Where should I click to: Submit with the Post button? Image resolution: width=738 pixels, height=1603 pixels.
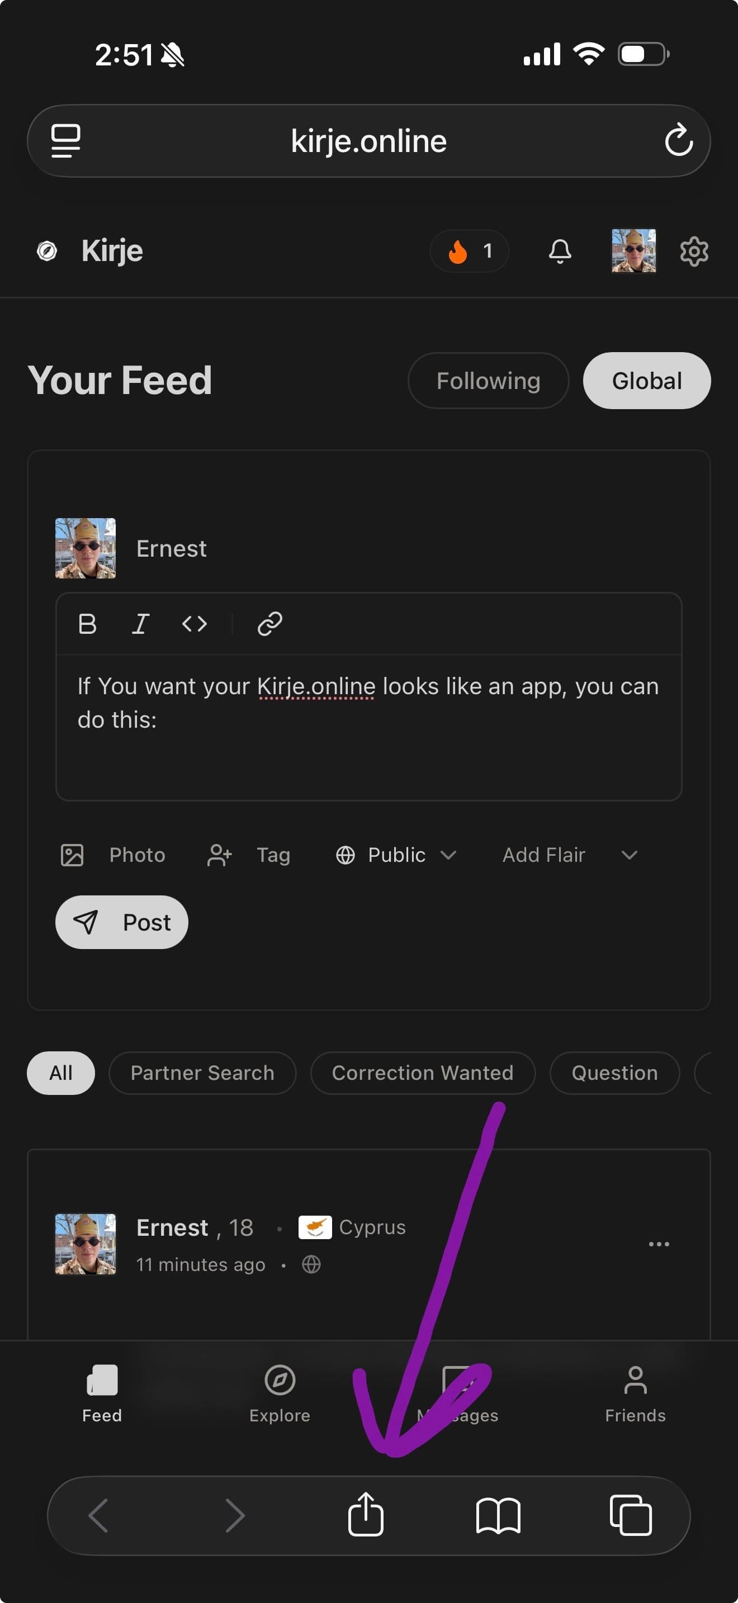pos(122,922)
